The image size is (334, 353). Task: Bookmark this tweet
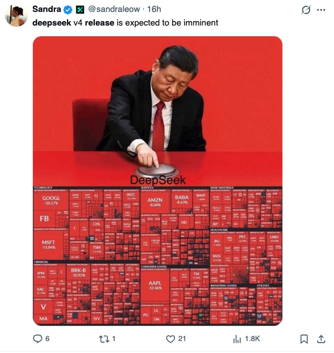304,339
